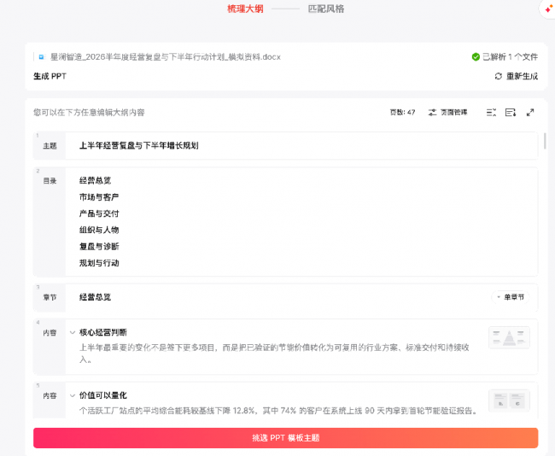
Task: Expand outline to fullscreen icon
Action: click(530, 113)
